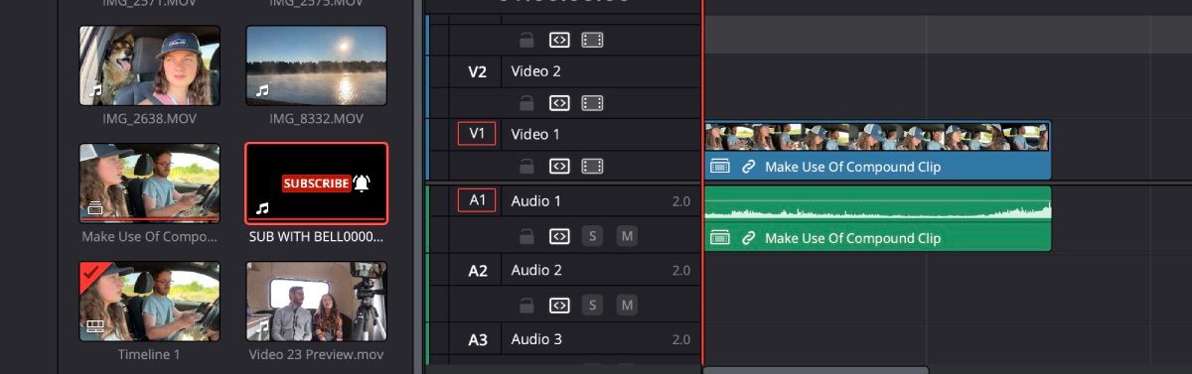Solo the Audio 1 track
The width and height of the screenshot is (1192, 374).
[592, 236]
